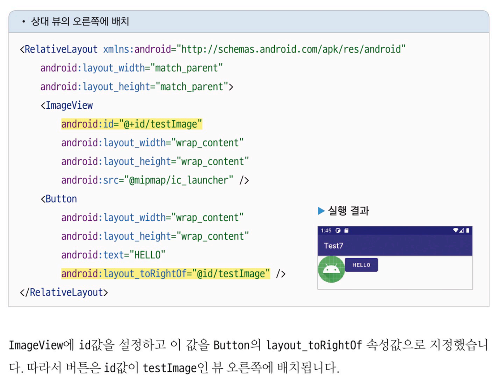Click the green Android launcher icon
The height and width of the screenshot is (386, 493).
pyautogui.click(x=331, y=269)
